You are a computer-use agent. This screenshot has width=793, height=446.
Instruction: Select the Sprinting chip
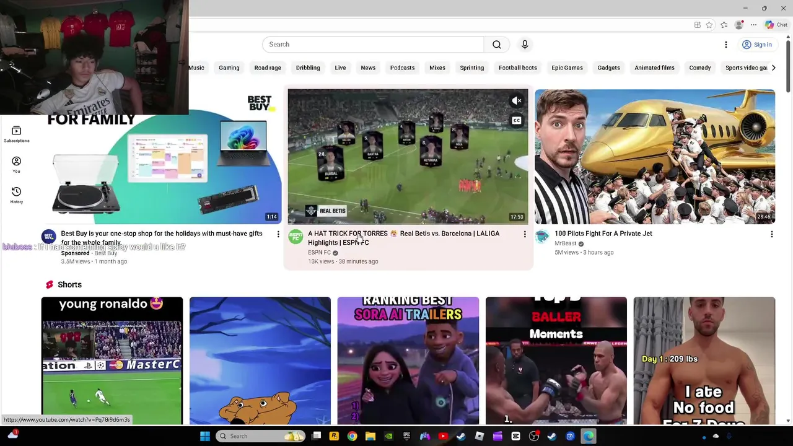(x=472, y=68)
